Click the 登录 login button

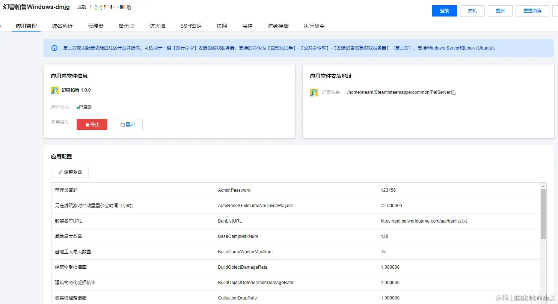point(445,11)
